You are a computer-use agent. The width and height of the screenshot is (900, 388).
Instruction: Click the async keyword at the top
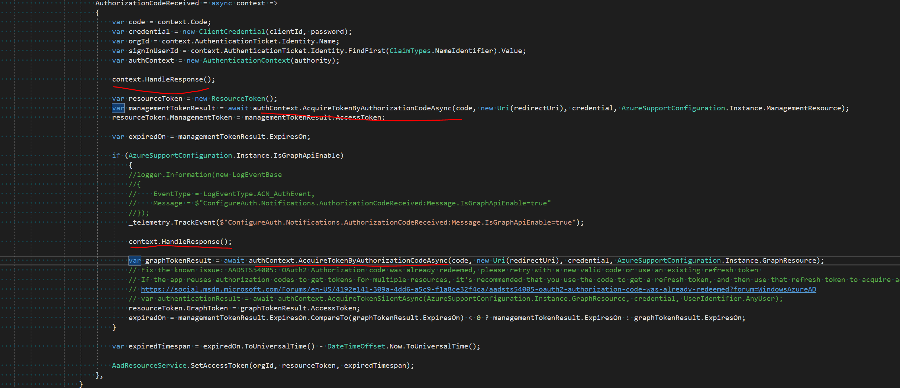[x=221, y=4]
